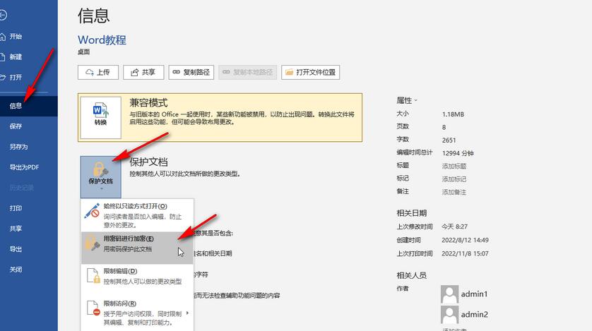Viewport: 592px width, 331px height.
Task: Click the 桌面 location text
Action: 84,52
